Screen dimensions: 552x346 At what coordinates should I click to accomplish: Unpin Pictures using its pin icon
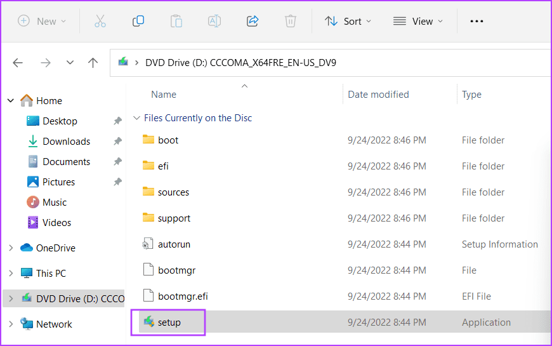[x=117, y=182]
